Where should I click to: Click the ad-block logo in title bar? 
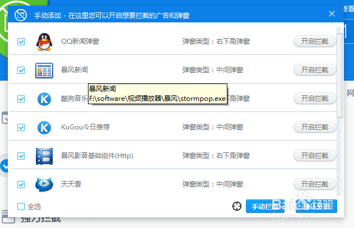tap(21, 15)
